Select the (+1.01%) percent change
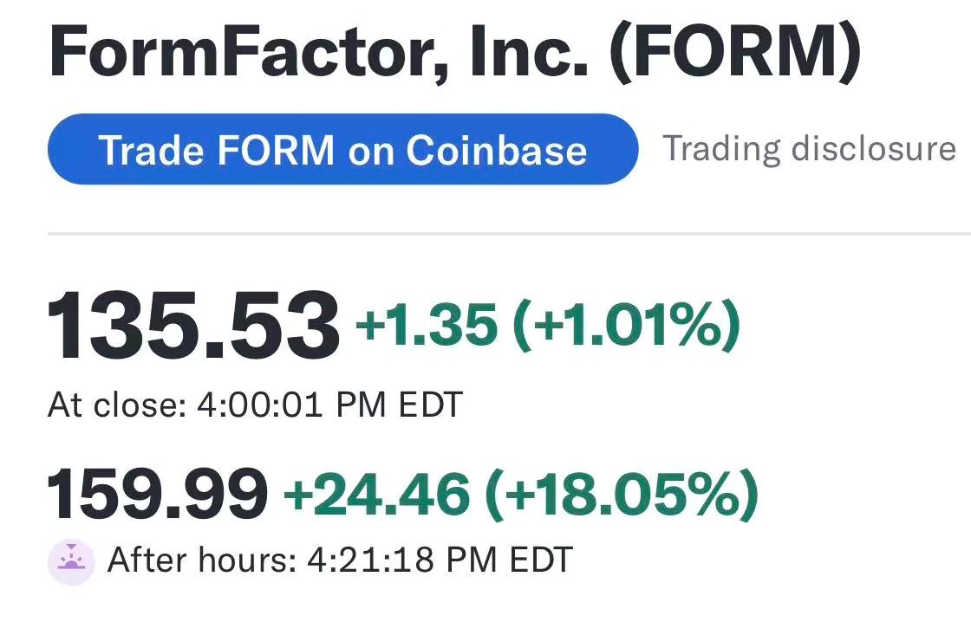971x622 pixels. click(626, 325)
